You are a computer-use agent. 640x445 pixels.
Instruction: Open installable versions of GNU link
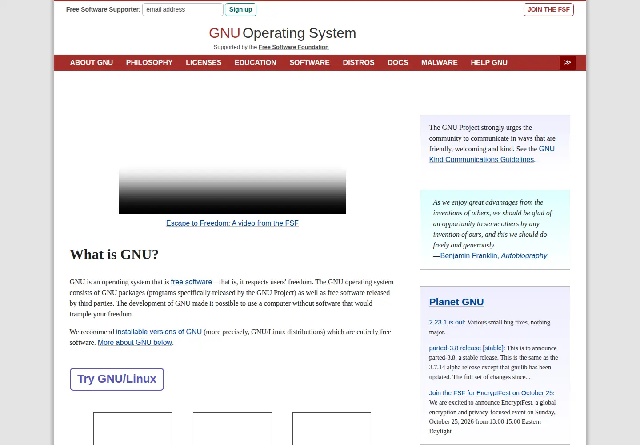[x=159, y=332]
